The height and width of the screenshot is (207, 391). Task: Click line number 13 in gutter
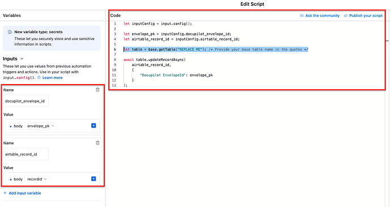pos(114,85)
